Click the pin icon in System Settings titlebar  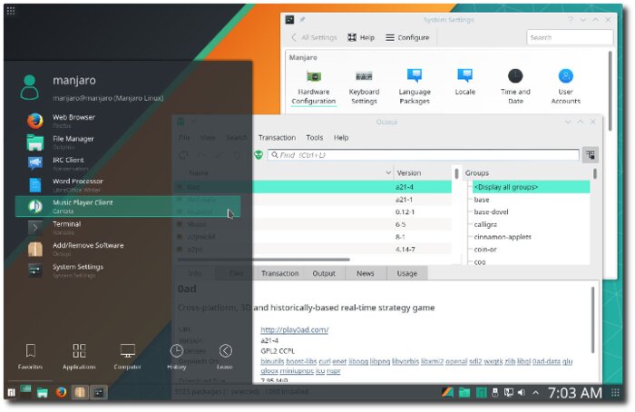pos(302,19)
